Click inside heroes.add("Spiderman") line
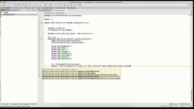 [62, 46]
